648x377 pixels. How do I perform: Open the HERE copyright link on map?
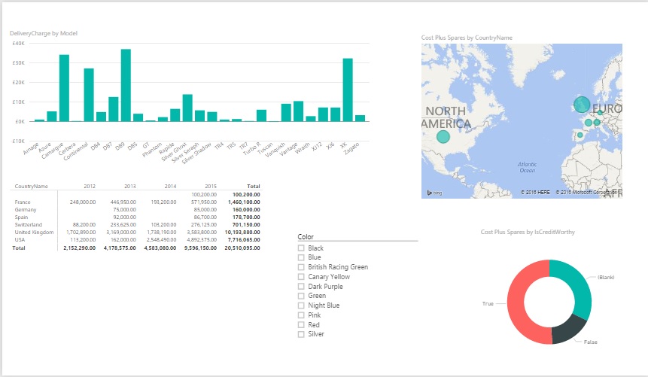pos(537,193)
